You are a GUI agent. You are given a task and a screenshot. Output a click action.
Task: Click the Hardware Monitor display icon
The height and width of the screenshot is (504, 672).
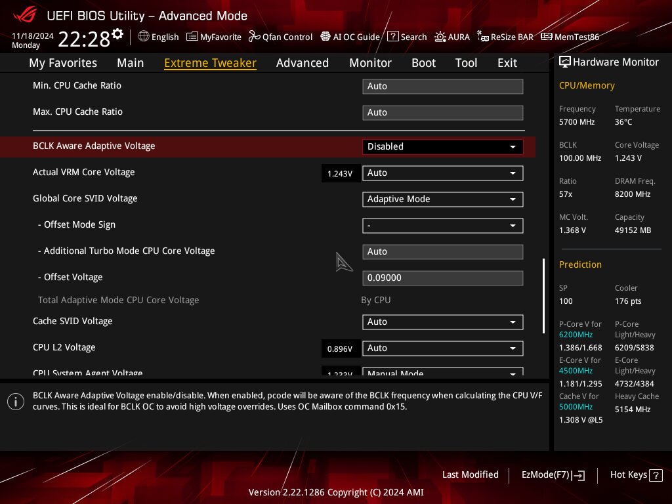565,62
